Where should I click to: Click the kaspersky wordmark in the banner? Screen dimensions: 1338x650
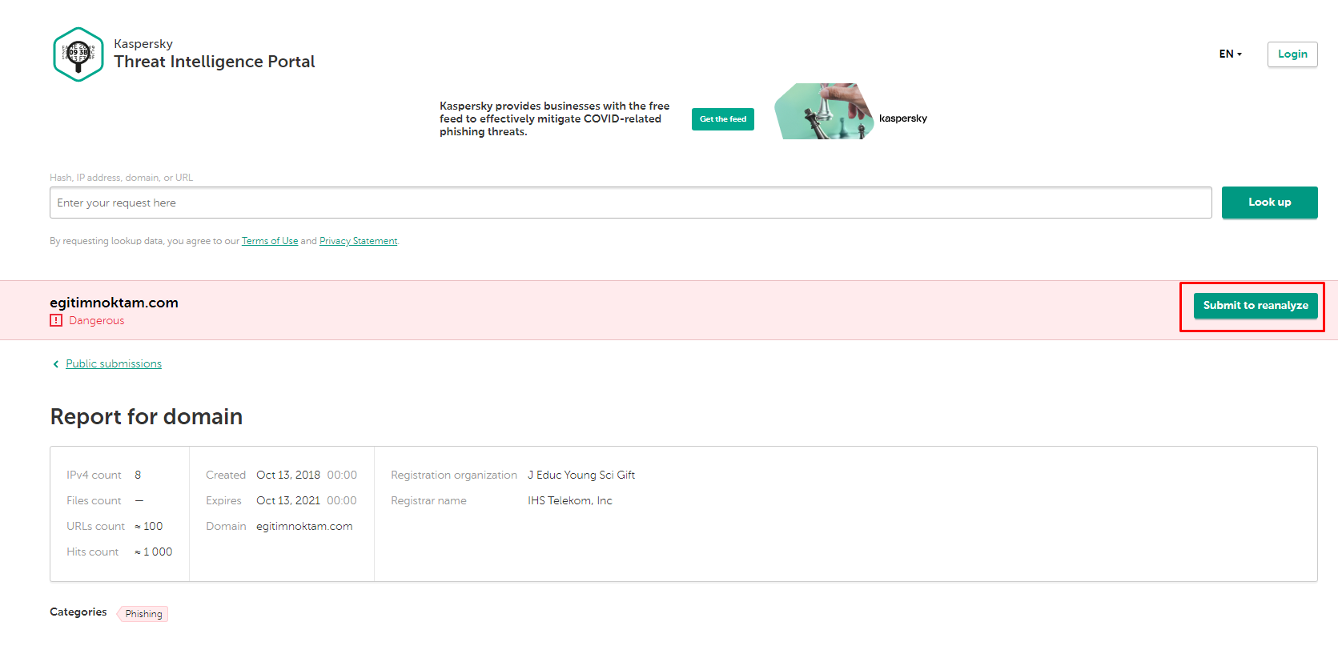pyautogui.click(x=903, y=118)
